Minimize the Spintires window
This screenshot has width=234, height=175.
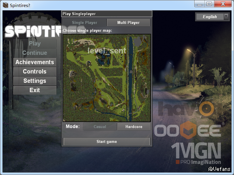199,4
